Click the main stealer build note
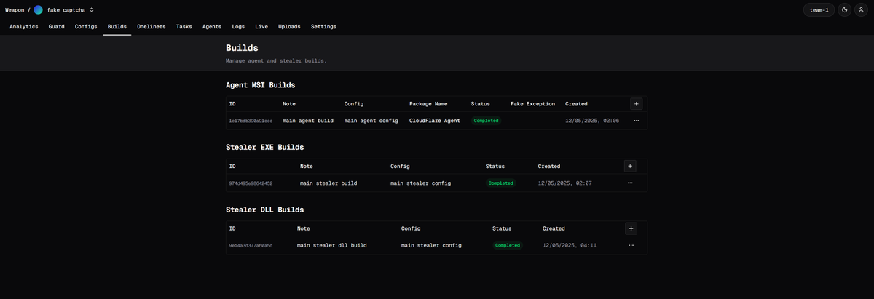874x299 pixels. (x=328, y=183)
